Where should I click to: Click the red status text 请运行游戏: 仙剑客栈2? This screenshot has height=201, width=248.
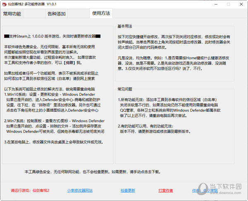[30, 190]
